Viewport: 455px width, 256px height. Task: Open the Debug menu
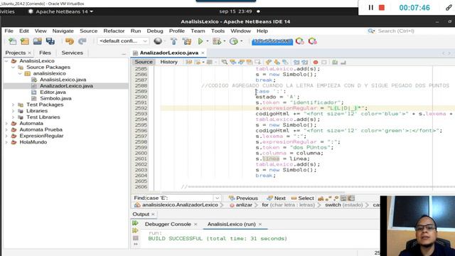tap(155, 31)
